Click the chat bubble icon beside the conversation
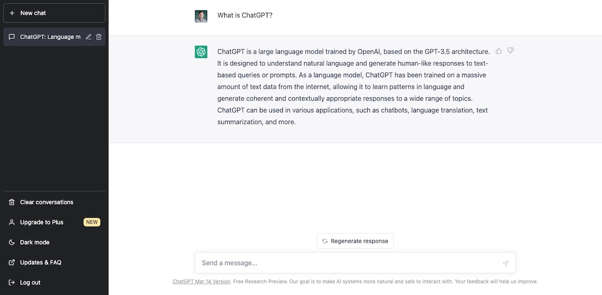This screenshot has height=295, width=602. (x=11, y=37)
